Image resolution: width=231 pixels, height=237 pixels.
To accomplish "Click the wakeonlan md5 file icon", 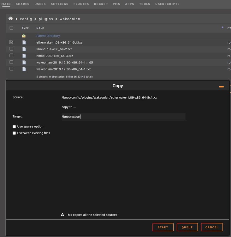I will pos(24,62).
